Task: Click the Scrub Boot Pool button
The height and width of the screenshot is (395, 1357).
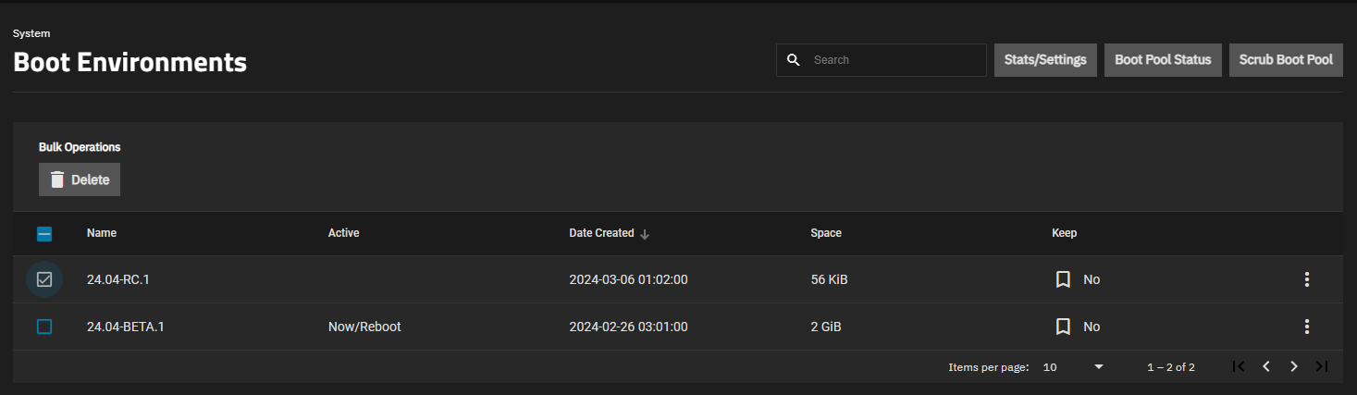Action: pos(1286,60)
